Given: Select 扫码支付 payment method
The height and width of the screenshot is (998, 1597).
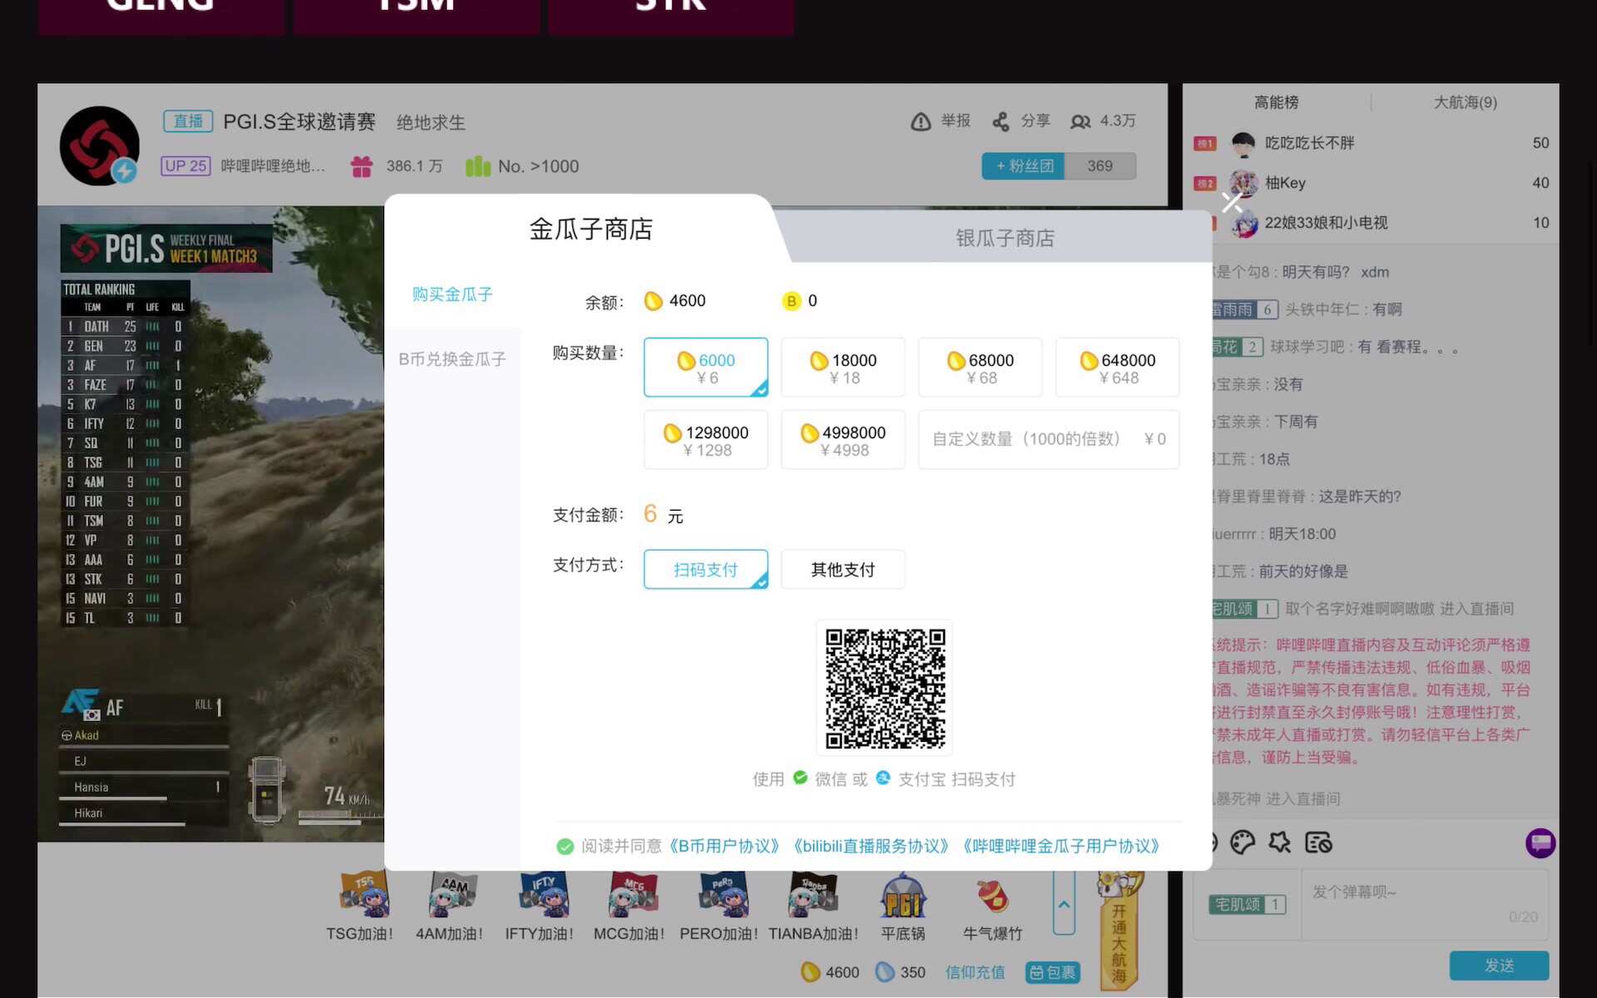Looking at the screenshot, I should [x=706, y=570].
